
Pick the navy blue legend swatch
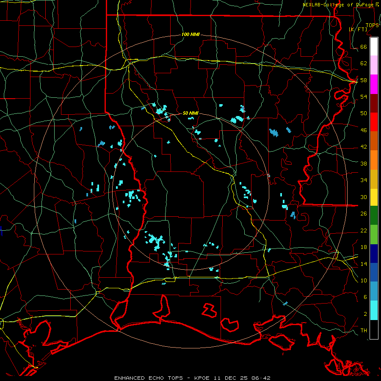tap(374, 254)
